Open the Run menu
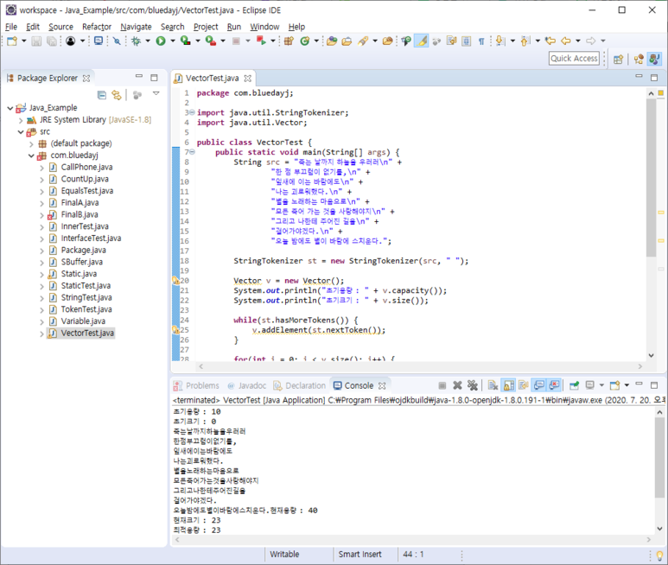The width and height of the screenshot is (668, 565). (234, 27)
